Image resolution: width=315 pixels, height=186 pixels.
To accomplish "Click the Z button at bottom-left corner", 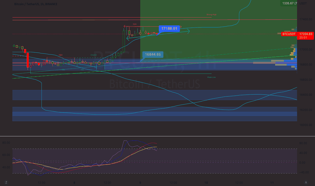I will (x=6, y=182).
